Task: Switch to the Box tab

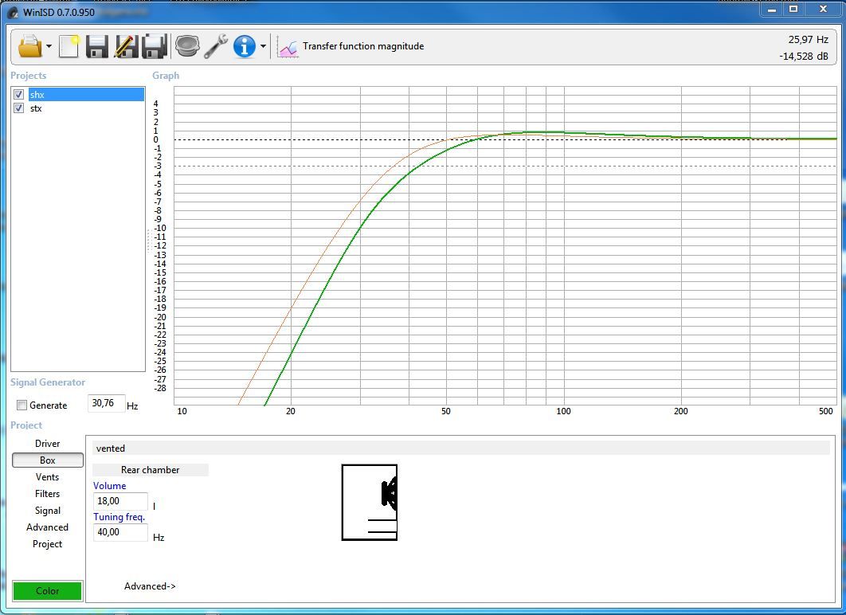Action: [48, 460]
